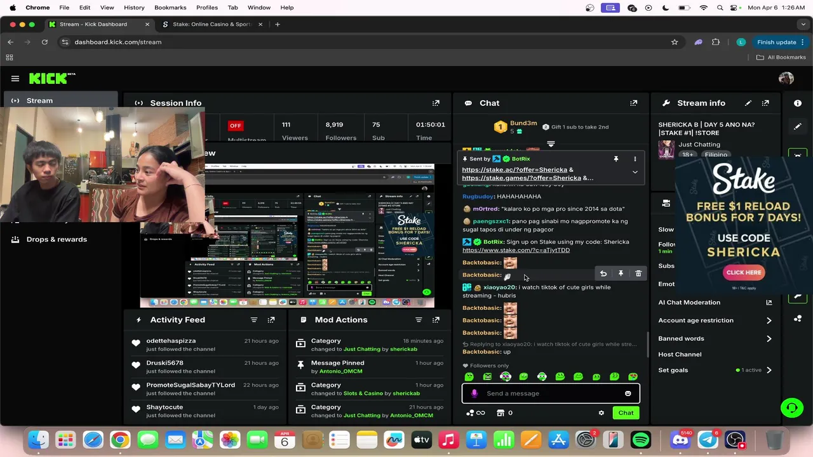Click Antonio_OMCM under Message Pinned

coord(340,371)
